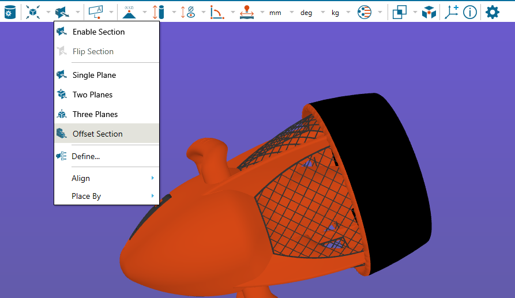The image size is (515, 298).
Task: Open settings with the gear icon
Action: pos(492,12)
